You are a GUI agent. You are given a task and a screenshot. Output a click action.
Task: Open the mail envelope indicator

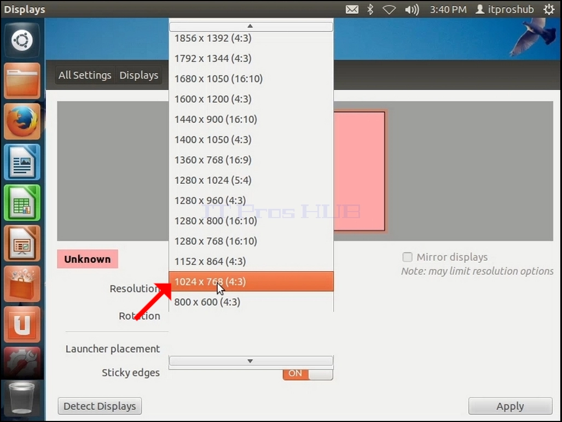[352, 9]
